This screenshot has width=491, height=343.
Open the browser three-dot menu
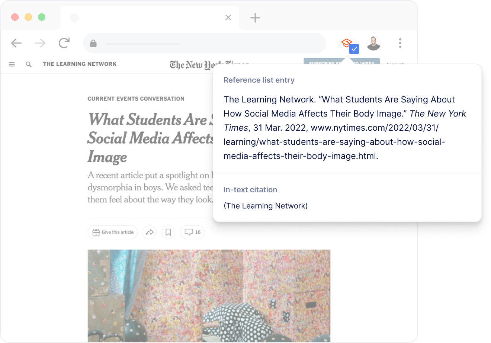pyautogui.click(x=400, y=43)
